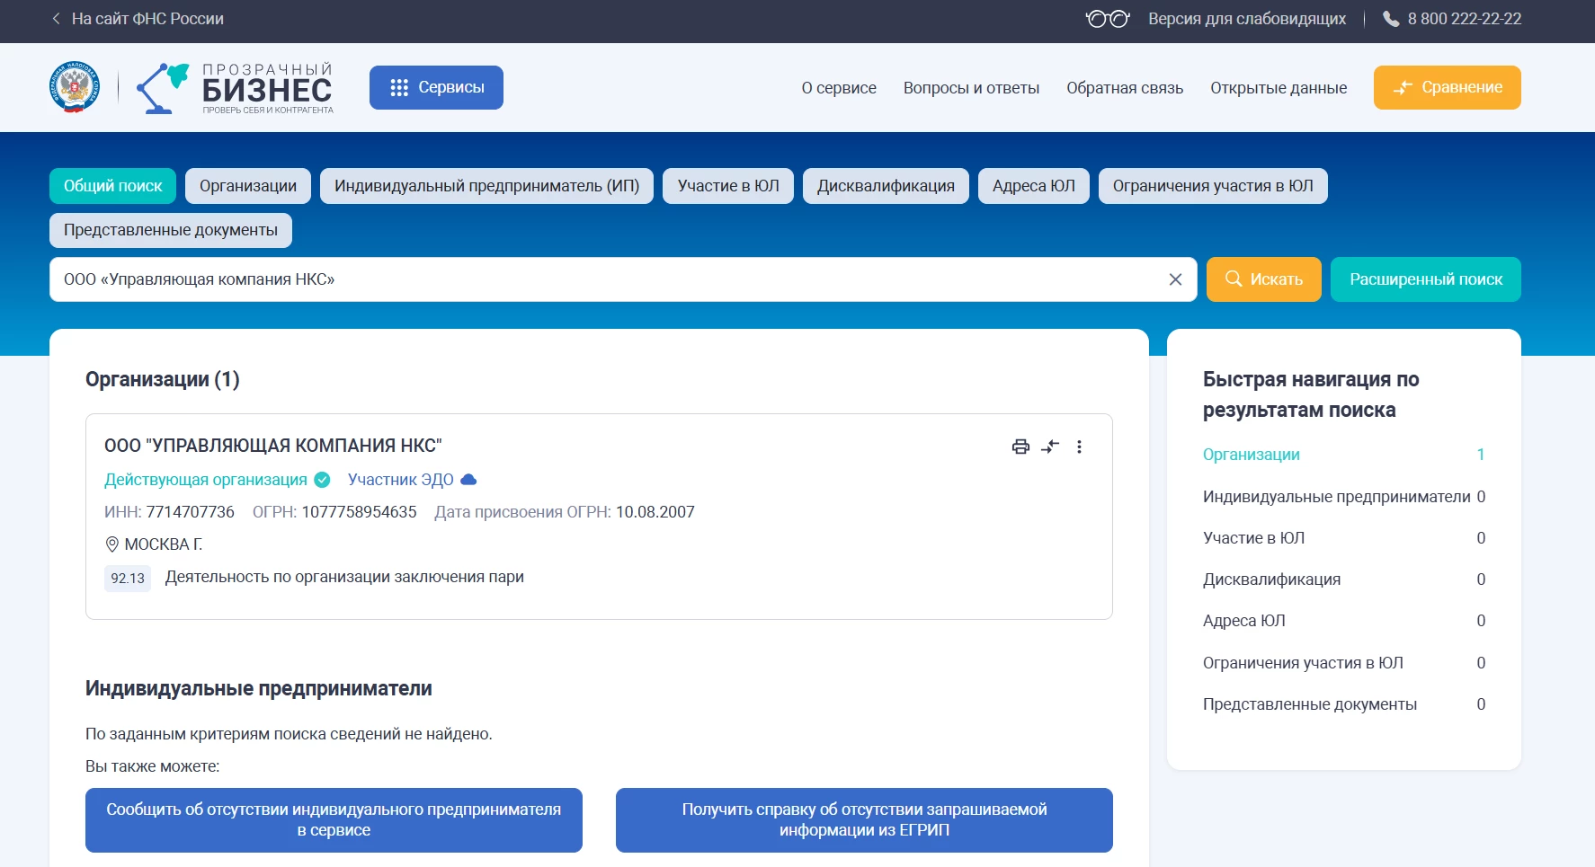Screen dimensions: 1595x867
Task: Open На сайт ФНС России link
Action: click(x=147, y=19)
